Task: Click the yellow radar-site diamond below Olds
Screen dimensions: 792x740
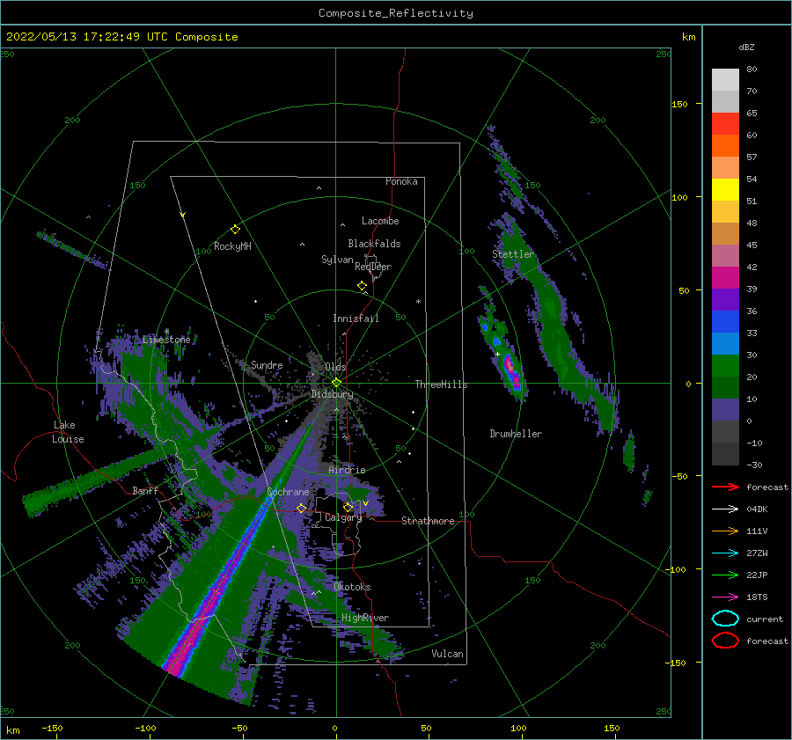Action: point(336,383)
